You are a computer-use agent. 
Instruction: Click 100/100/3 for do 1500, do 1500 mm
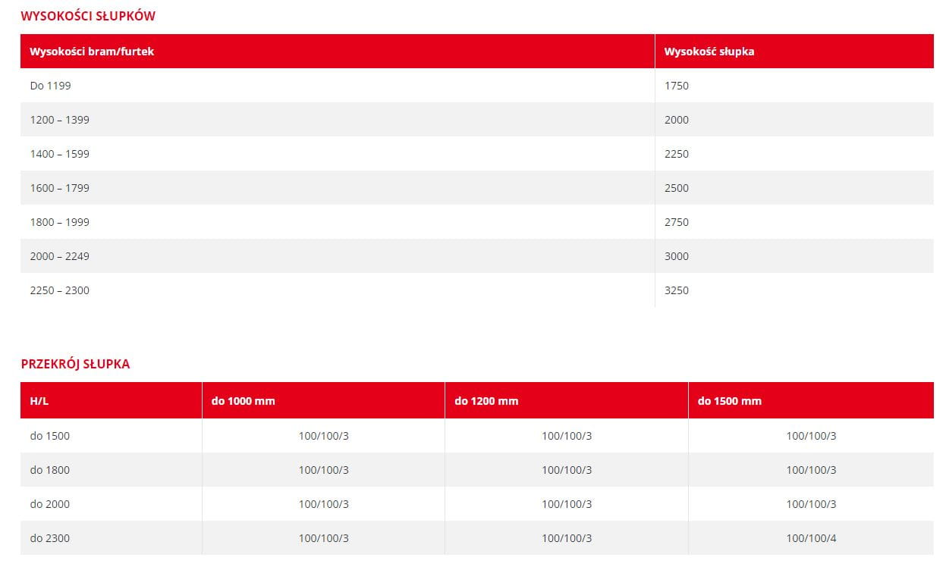pos(811,436)
